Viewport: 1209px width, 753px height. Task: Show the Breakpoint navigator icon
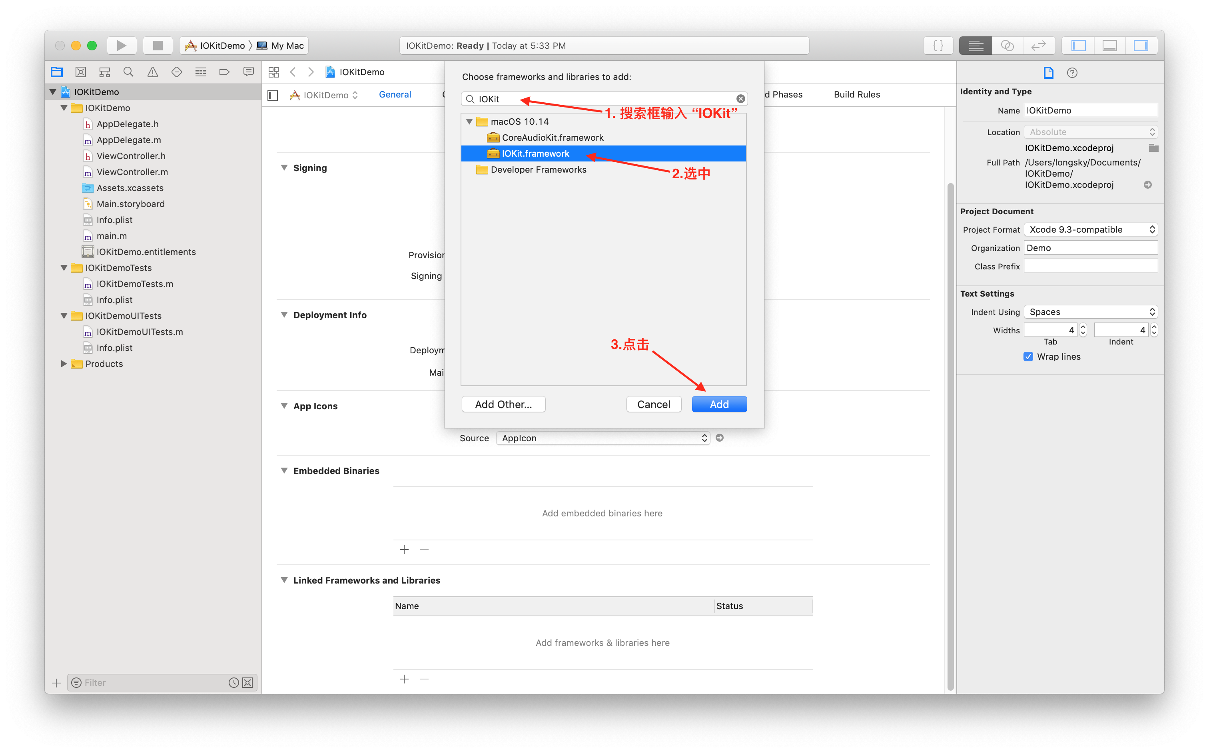(x=224, y=72)
